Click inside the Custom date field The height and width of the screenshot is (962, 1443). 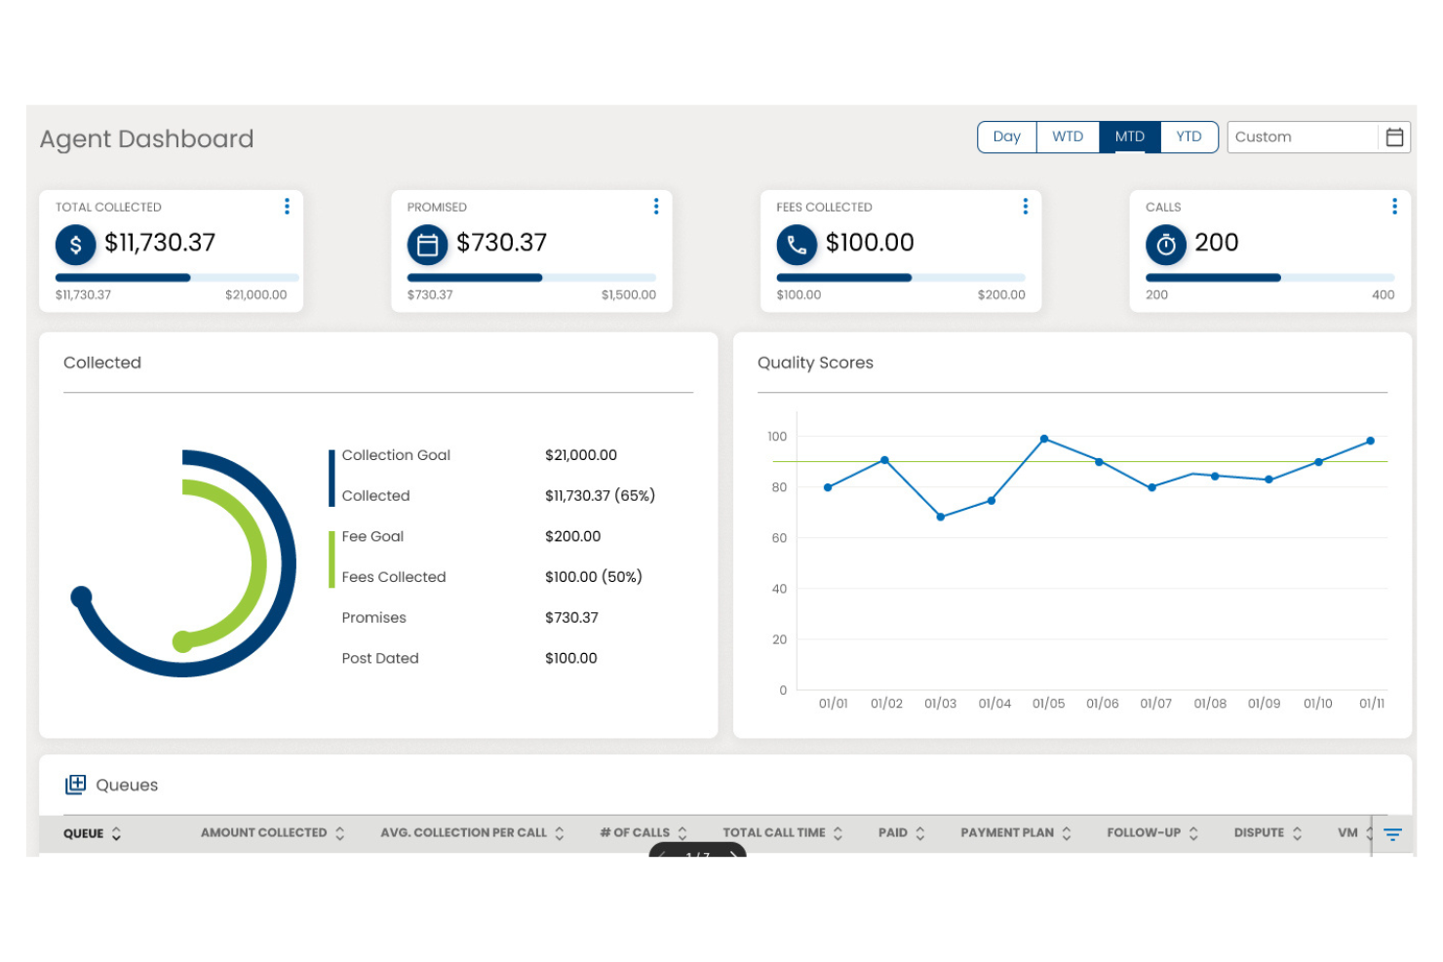point(1297,136)
